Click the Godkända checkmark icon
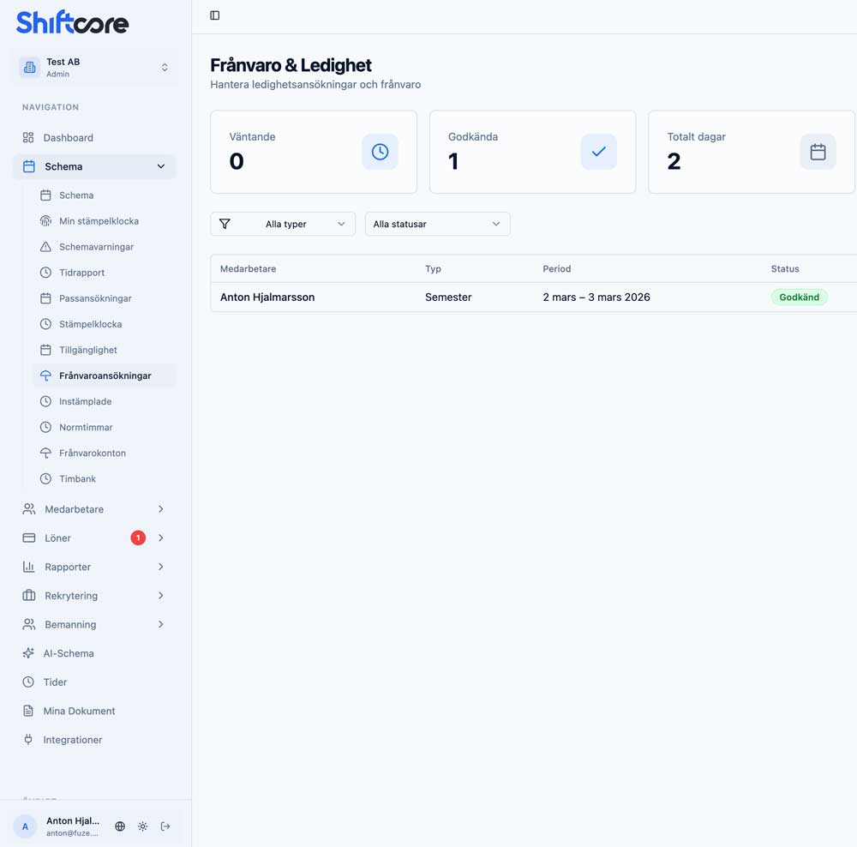The width and height of the screenshot is (857, 847). tap(599, 152)
